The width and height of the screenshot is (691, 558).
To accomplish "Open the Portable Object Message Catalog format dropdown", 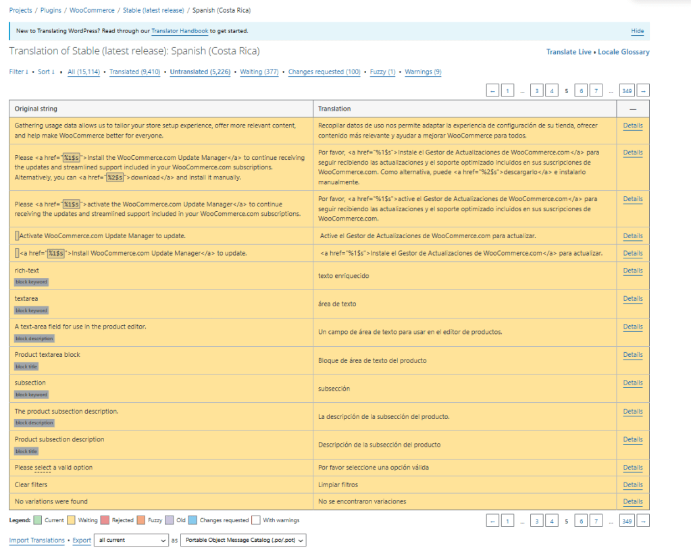I will click(243, 540).
